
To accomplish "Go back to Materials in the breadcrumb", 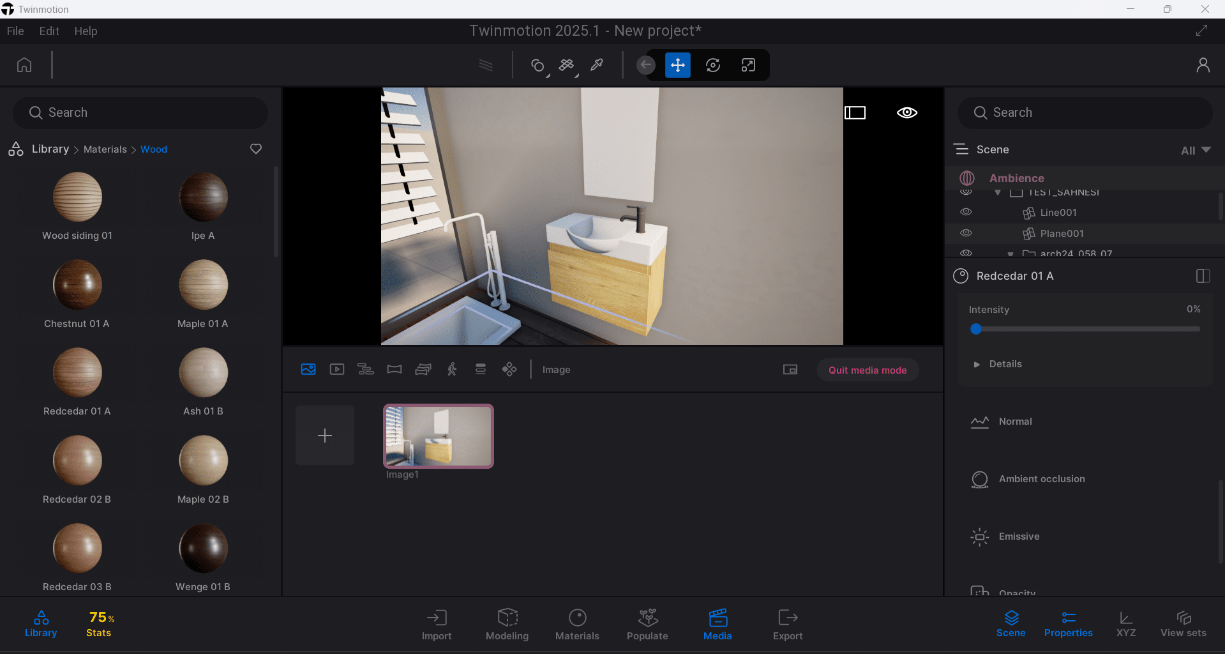I will click(105, 149).
